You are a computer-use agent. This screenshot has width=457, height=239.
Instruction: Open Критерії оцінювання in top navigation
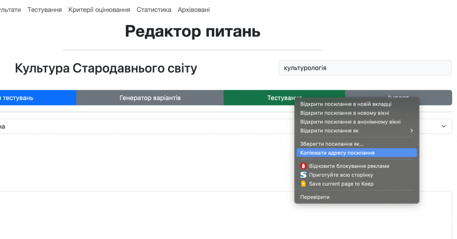pyautogui.click(x=99, y=10)
